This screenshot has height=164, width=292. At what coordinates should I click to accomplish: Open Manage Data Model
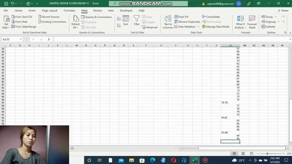[x=216, y=27]
